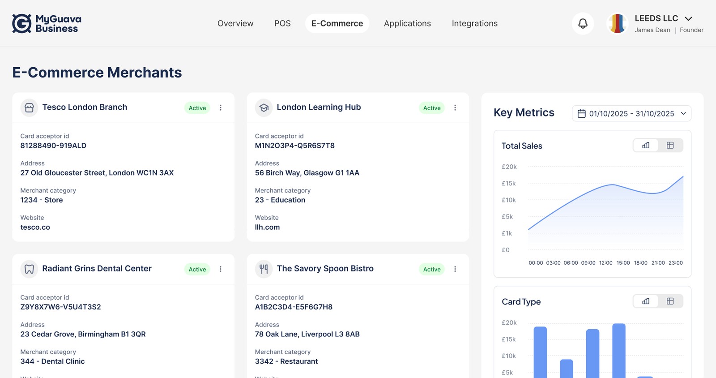Image resolution: width=716 pixels, height=378 pixels.
Task: Click the tesco.co website link
Action: [35, 227]
